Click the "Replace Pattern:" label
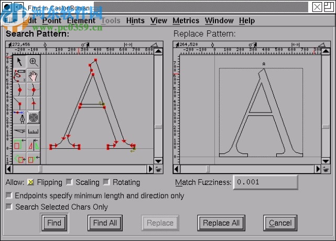The width and height of the screenshot is (336, 241). 204,34
